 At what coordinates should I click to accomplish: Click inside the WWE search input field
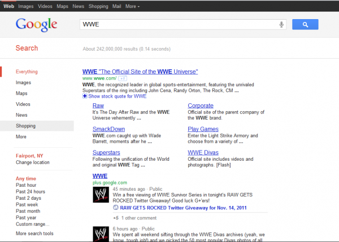178,25
